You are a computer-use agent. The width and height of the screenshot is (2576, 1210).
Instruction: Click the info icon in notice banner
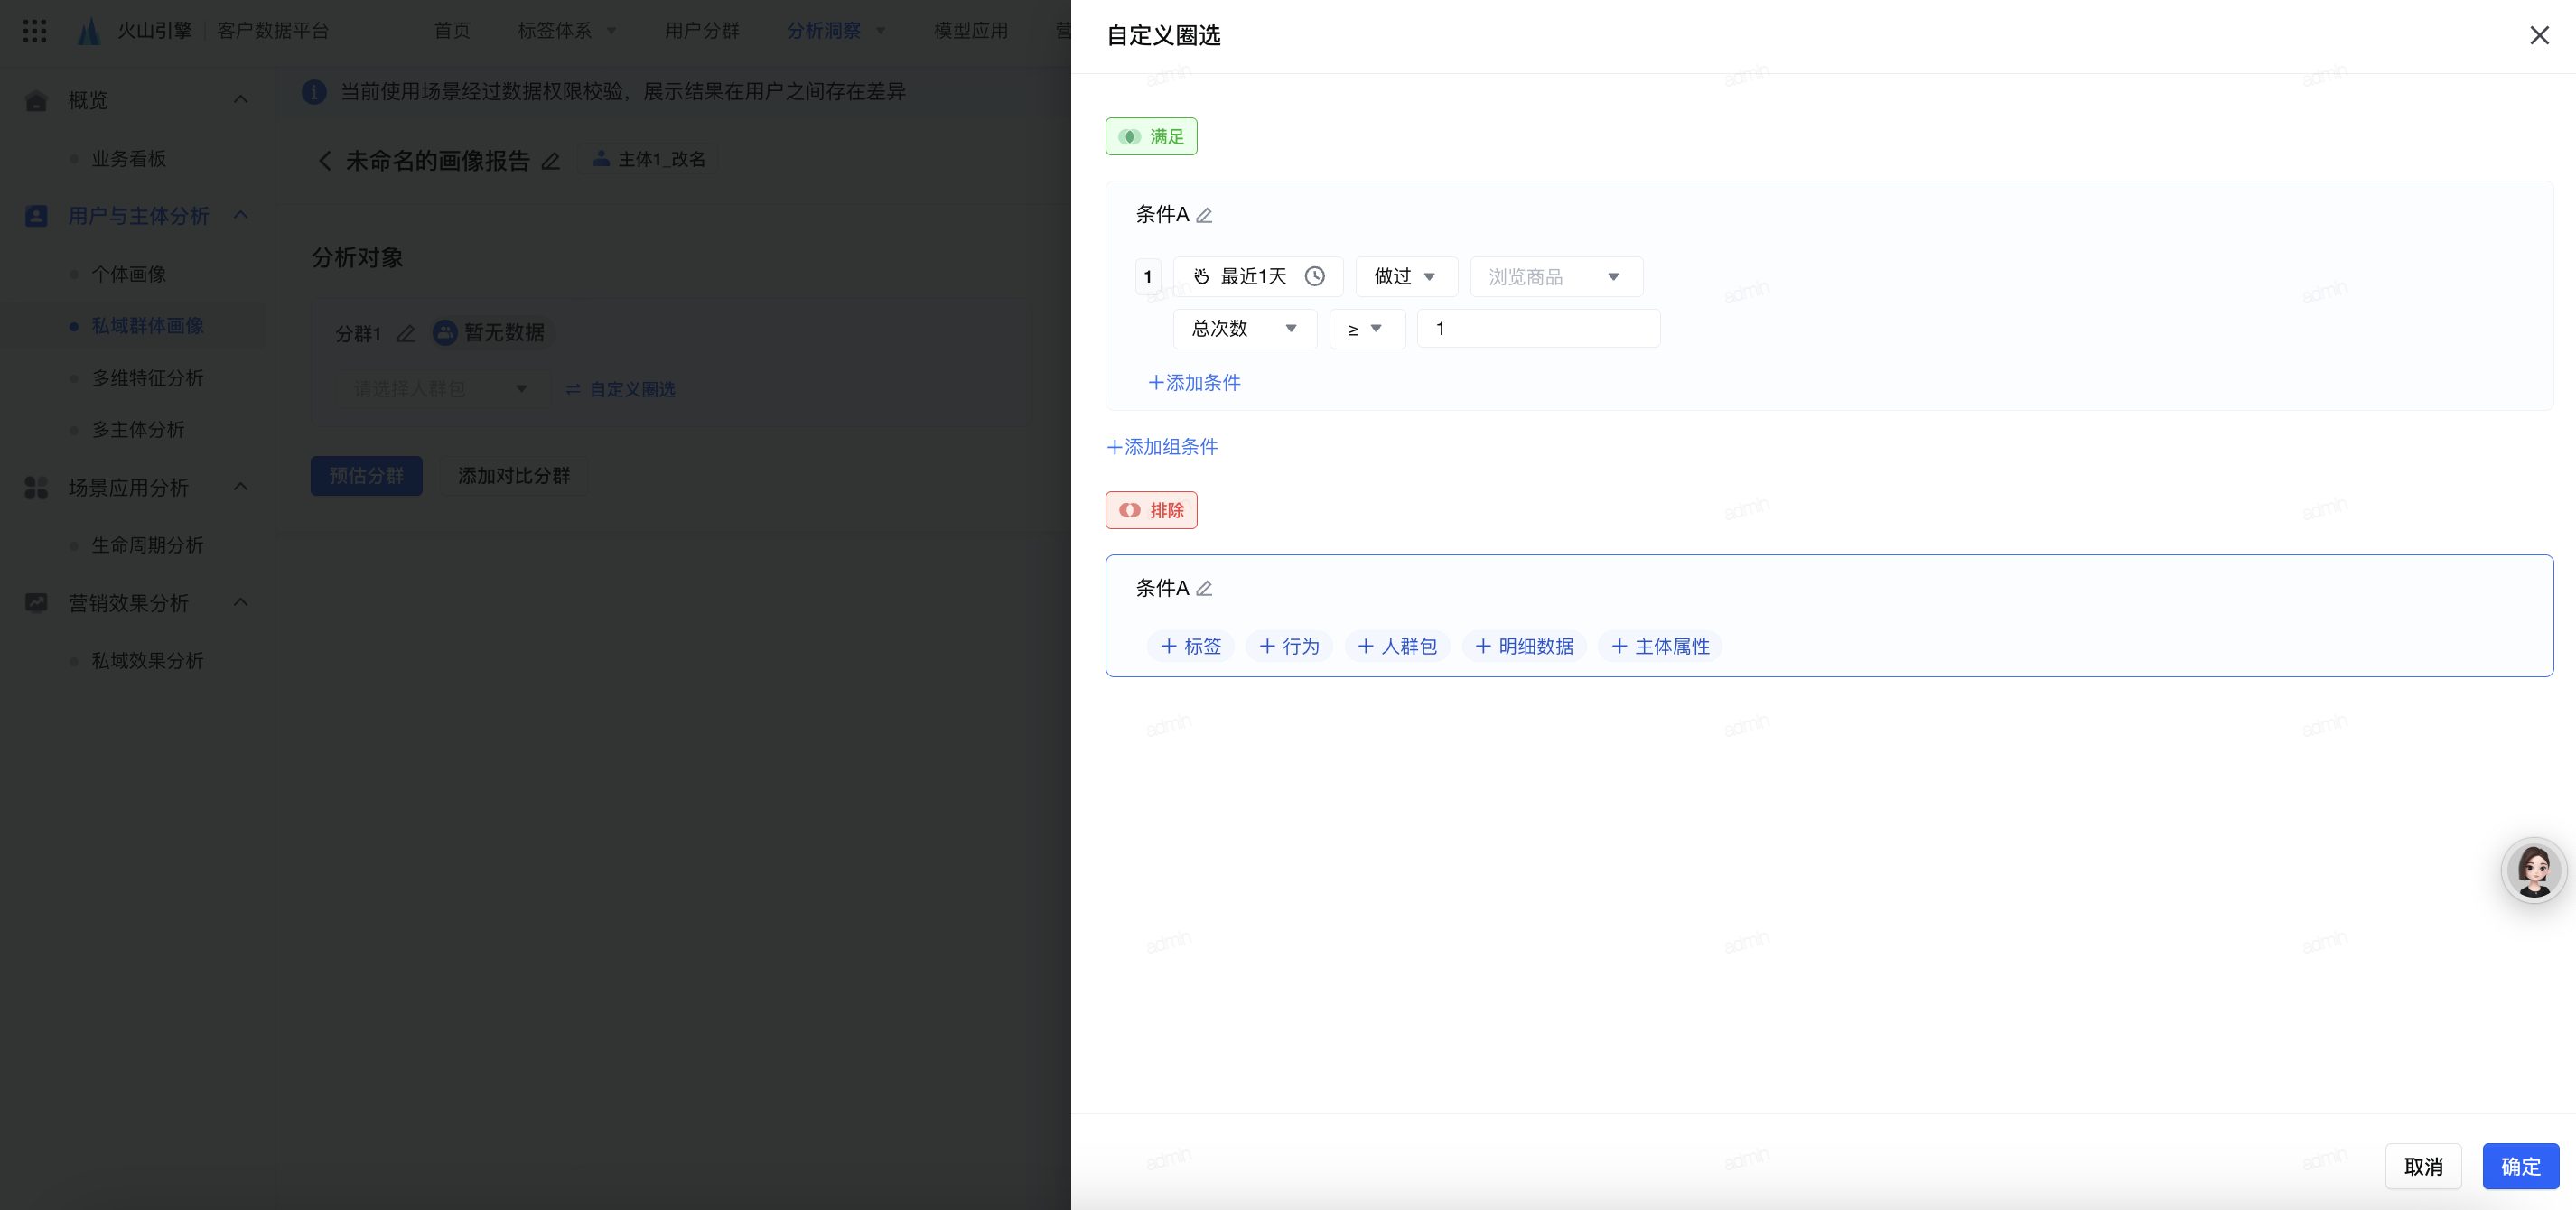tap(314, 92)
